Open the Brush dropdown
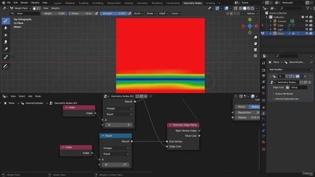The width and height of the screenshot is (315, 177). [x=139, y=13]
